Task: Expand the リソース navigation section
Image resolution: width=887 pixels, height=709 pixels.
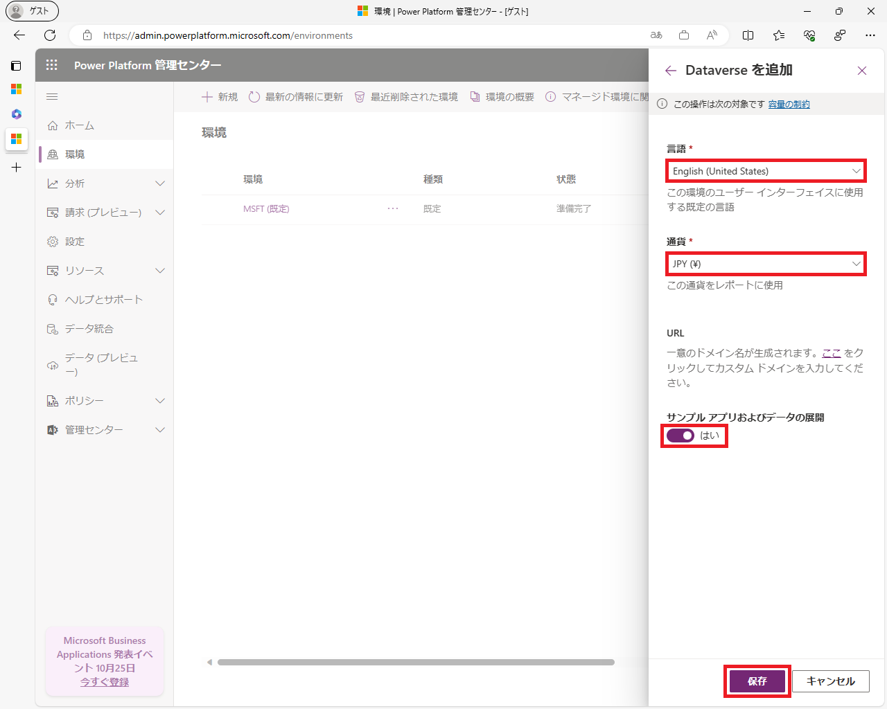Action: click(x=104, y=271)
